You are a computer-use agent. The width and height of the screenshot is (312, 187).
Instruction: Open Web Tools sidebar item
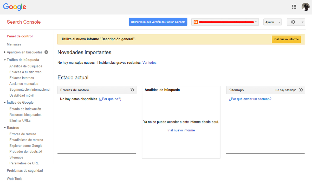tap(15, 179)
